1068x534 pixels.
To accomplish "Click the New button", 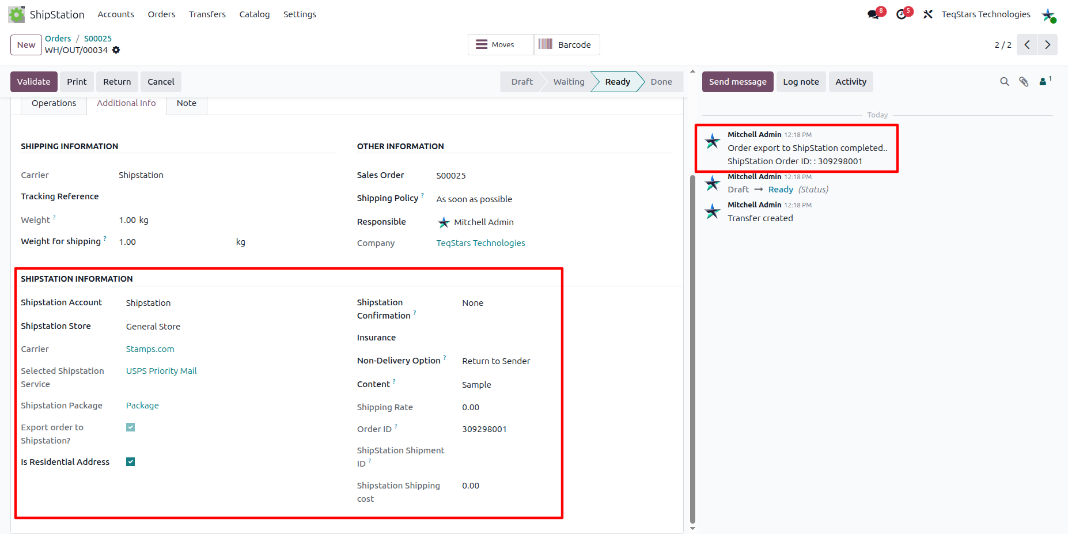I will click(26, 45).
